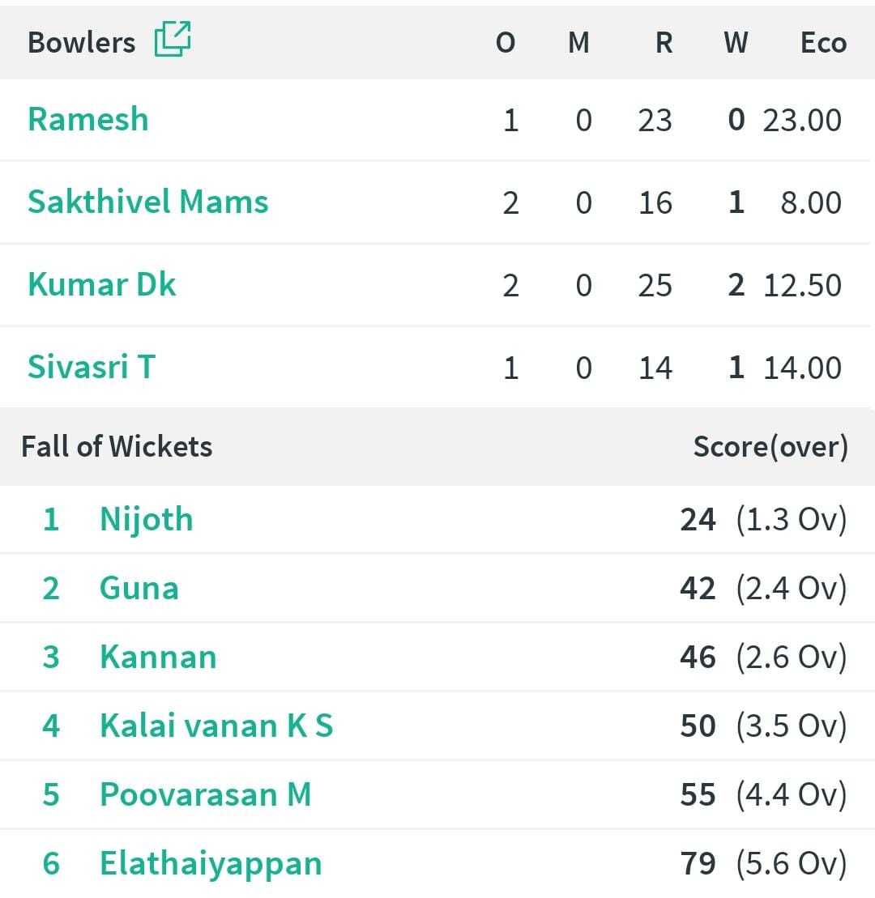Select Guna in fall of wickets
Screen dimensions: 875x898
pyautogui.click(x=139, y=588)
